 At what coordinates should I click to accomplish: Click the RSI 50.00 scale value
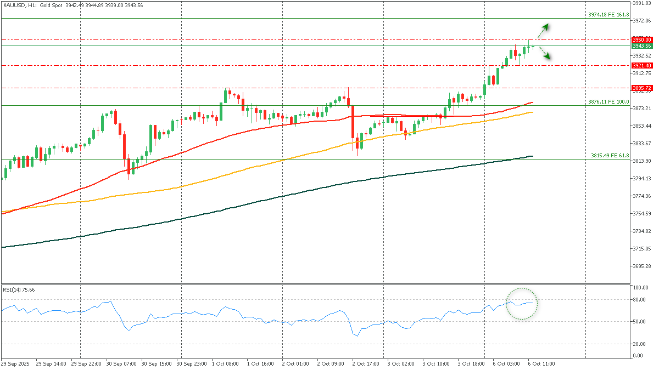[x=638, y=322]
